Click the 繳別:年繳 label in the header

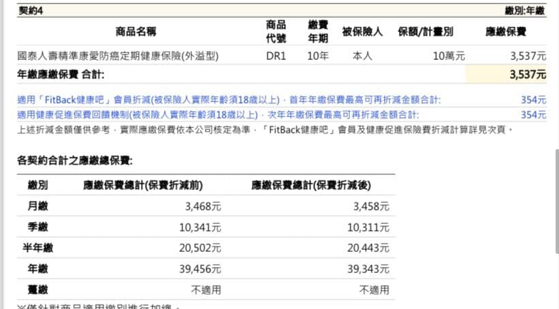pyautogui.click(x=525, y=11)
